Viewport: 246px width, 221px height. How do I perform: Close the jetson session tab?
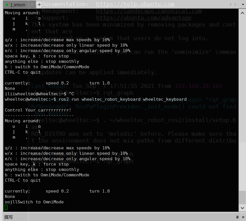(32, 5)
